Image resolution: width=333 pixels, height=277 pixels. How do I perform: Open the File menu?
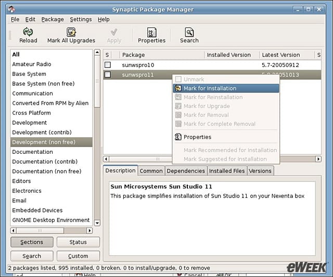click(15, 19)
